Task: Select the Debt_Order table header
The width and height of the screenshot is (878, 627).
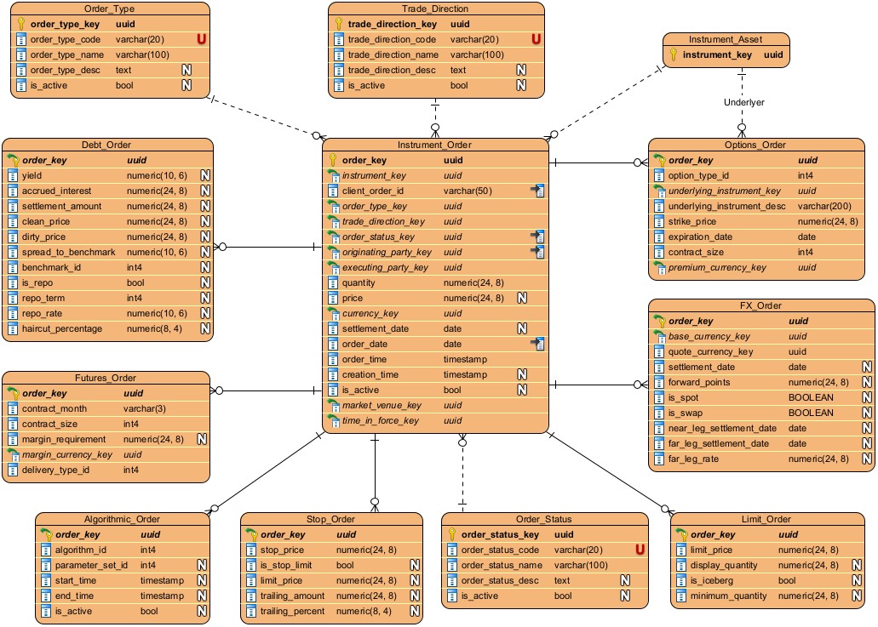Action: tap(106, 145)
